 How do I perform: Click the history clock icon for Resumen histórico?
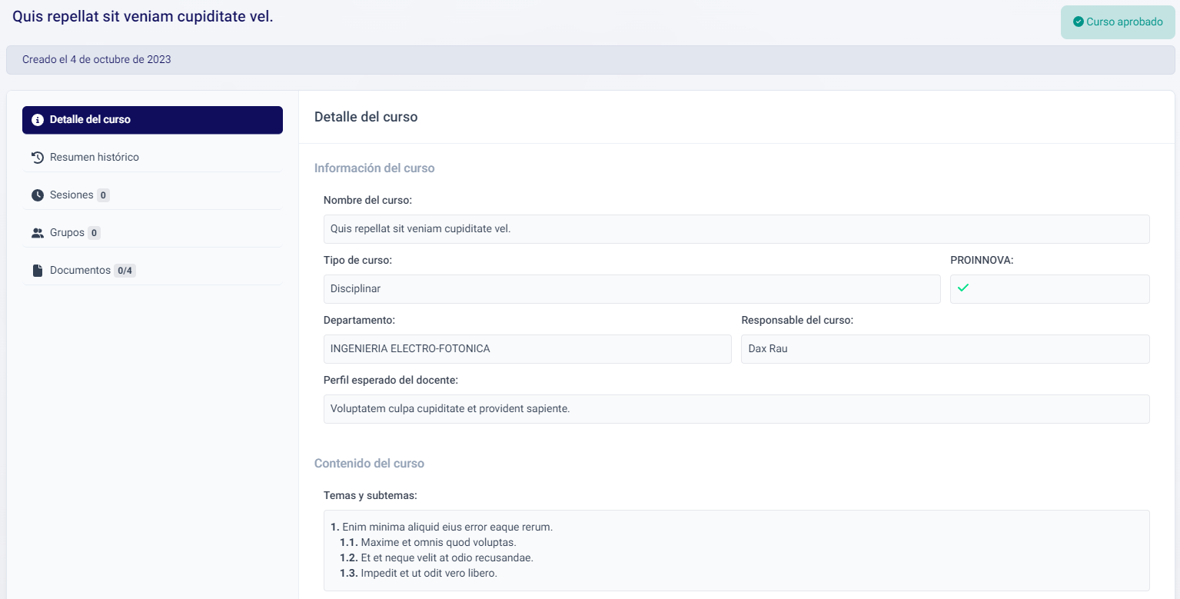[38, 158]
